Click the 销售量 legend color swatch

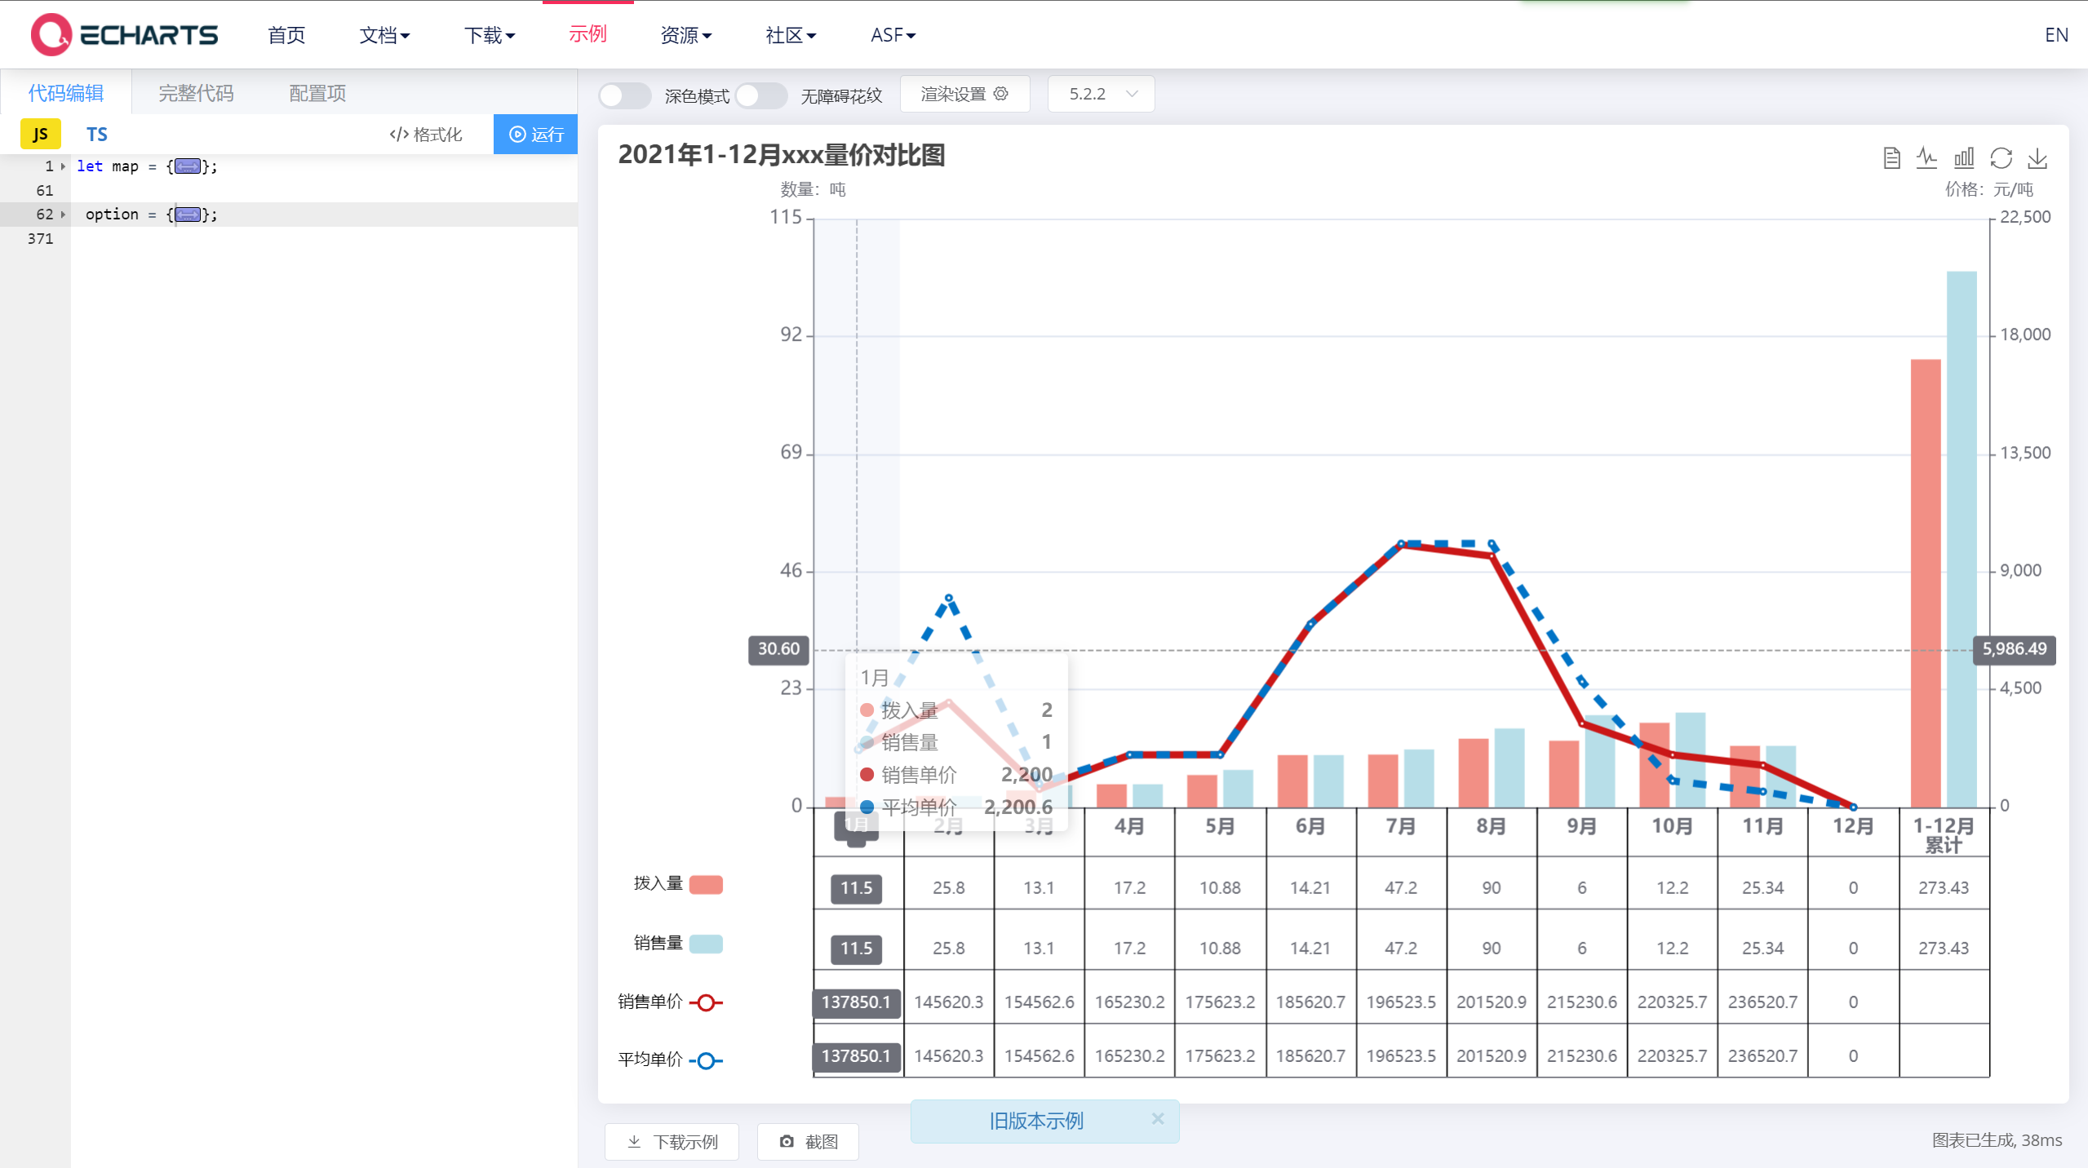[x=707, y=944]
